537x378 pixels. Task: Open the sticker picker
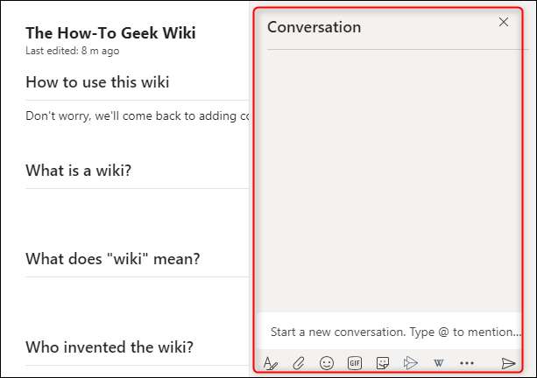[383, 363]
